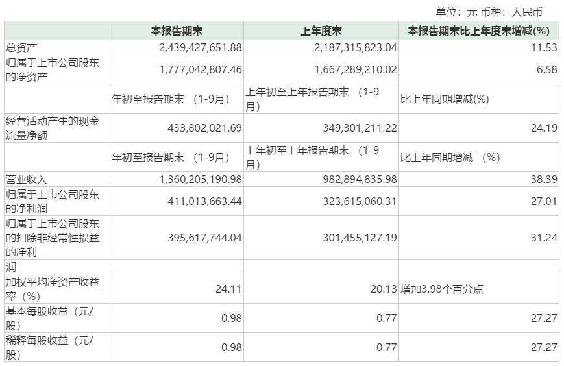The width and height of the screenshot is (564, 366).
Task: Click the revenue growth cell 38.39
Action: click(x=544, y=178)
